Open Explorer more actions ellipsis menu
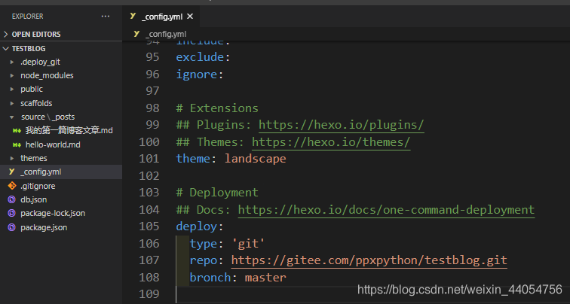 pyautogui.click(x=106, y=17)
